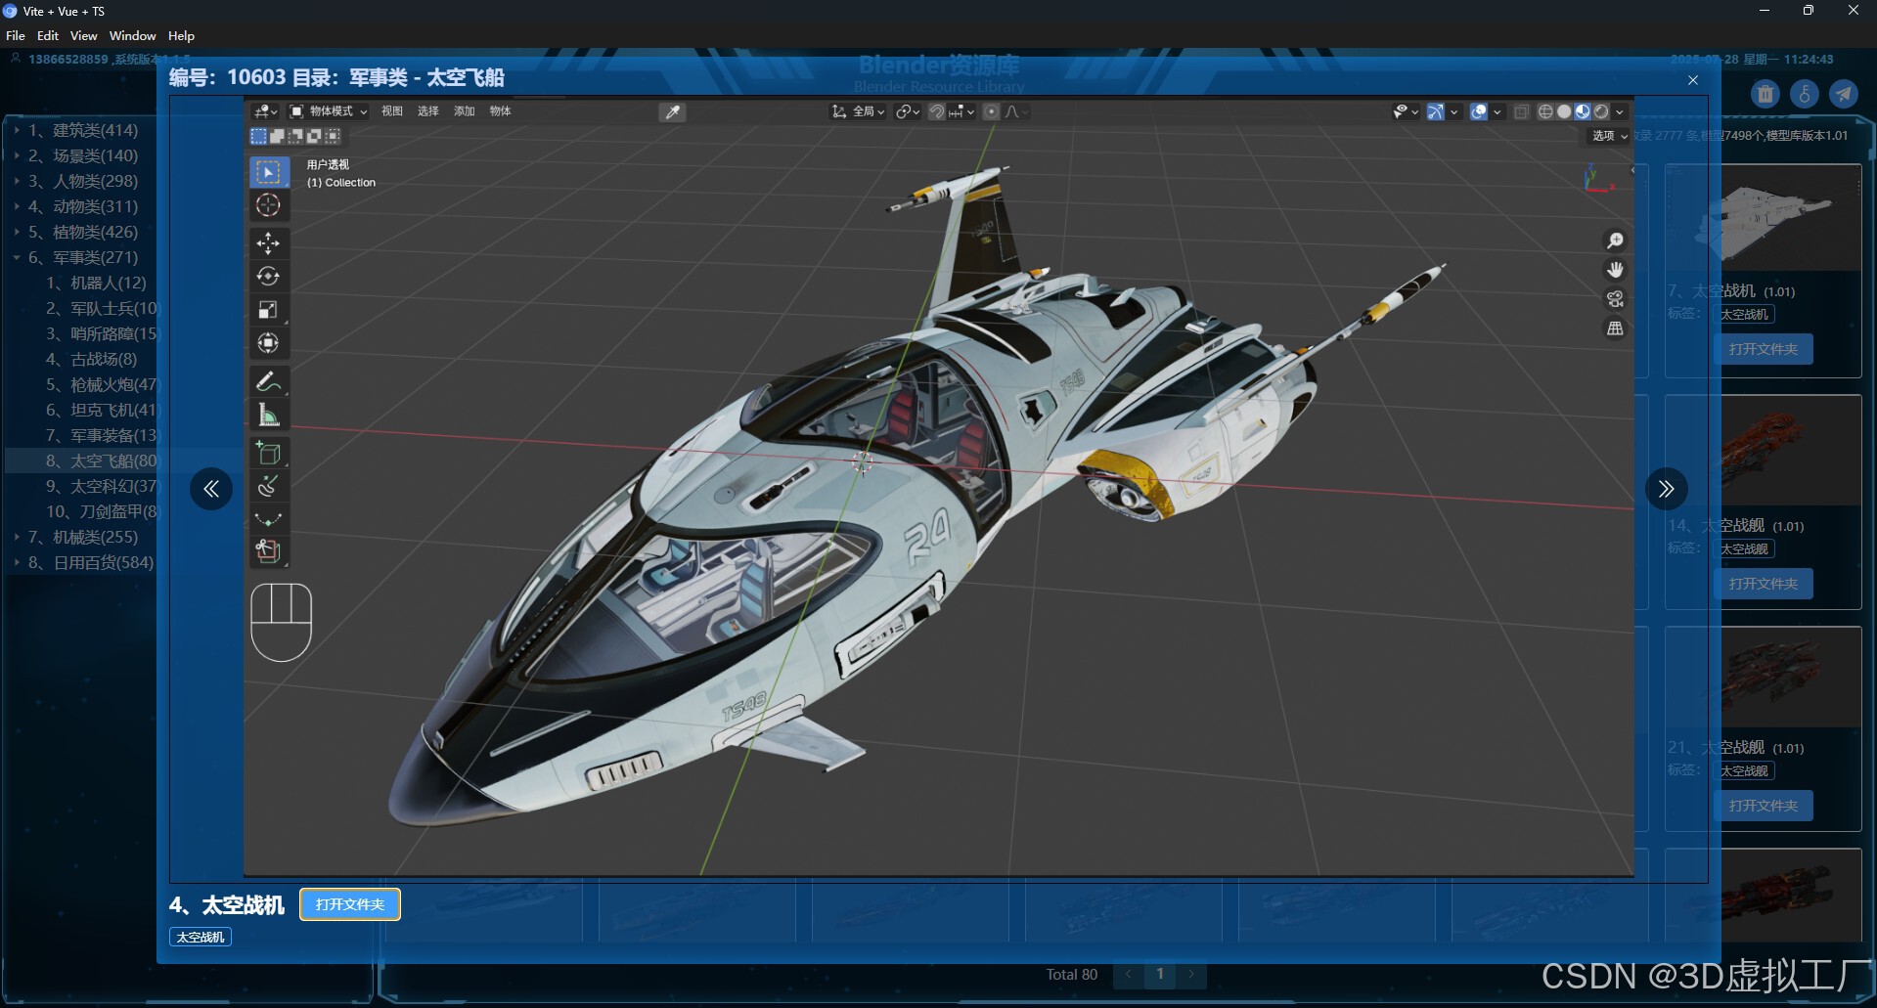This screenshot has height=1008, width=1877.
Task: Click the zoom magnifier viewport gizmo
Action: tap(1615, 241)
